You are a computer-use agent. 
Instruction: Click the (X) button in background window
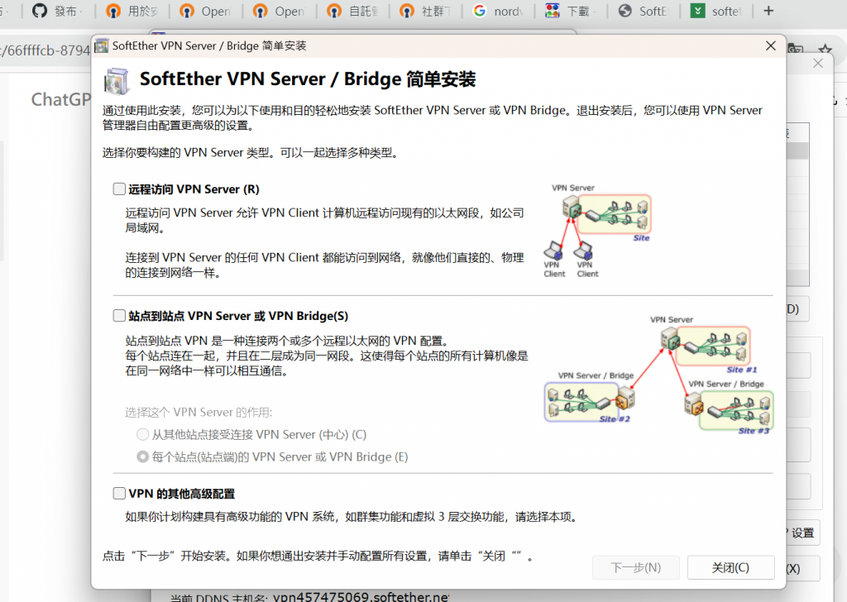802,569
